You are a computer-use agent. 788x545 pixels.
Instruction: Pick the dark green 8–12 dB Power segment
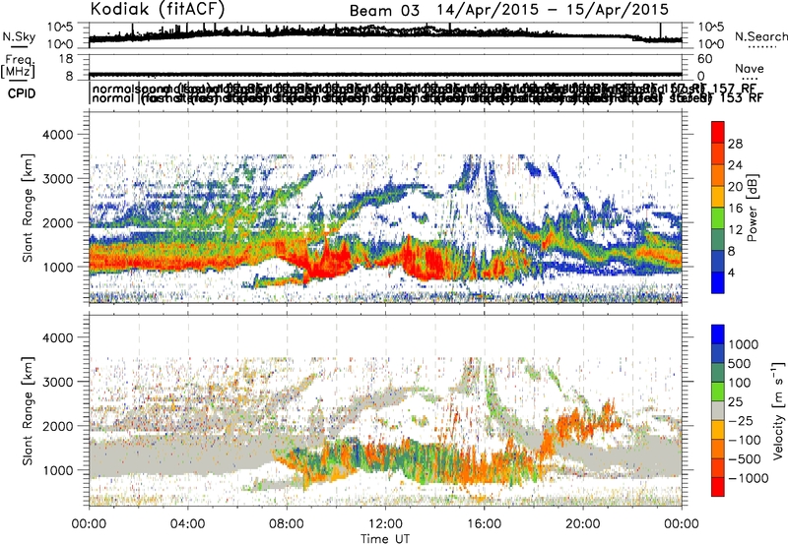click(718, 240)
